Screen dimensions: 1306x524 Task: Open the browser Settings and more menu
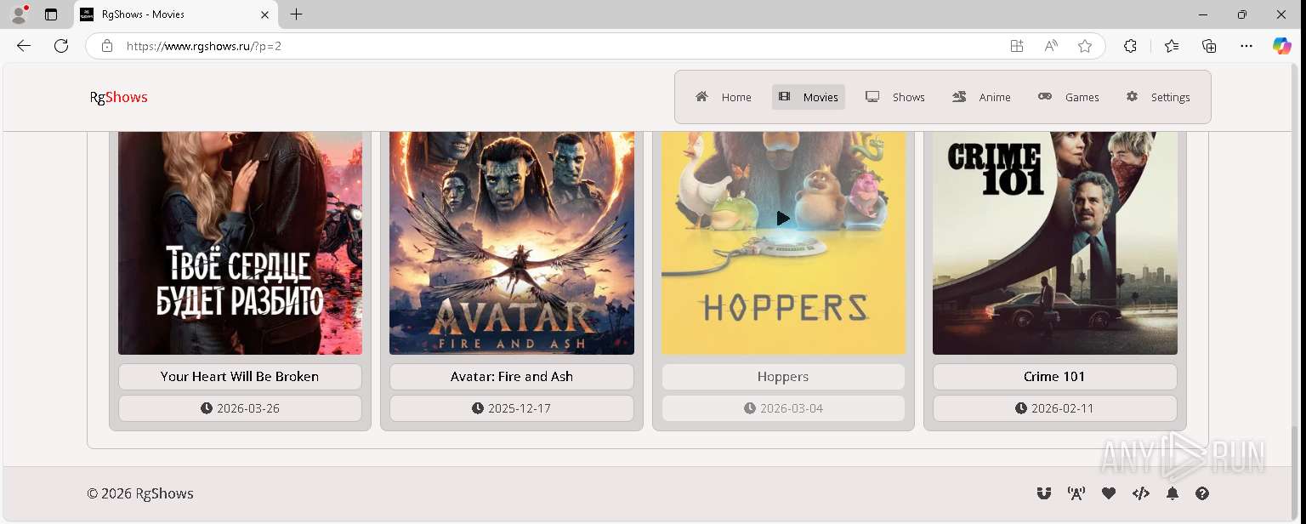(1246, 46)
